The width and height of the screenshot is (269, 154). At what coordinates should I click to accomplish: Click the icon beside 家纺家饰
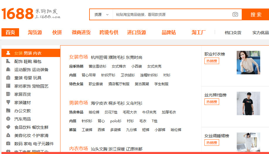click(8, 86)
